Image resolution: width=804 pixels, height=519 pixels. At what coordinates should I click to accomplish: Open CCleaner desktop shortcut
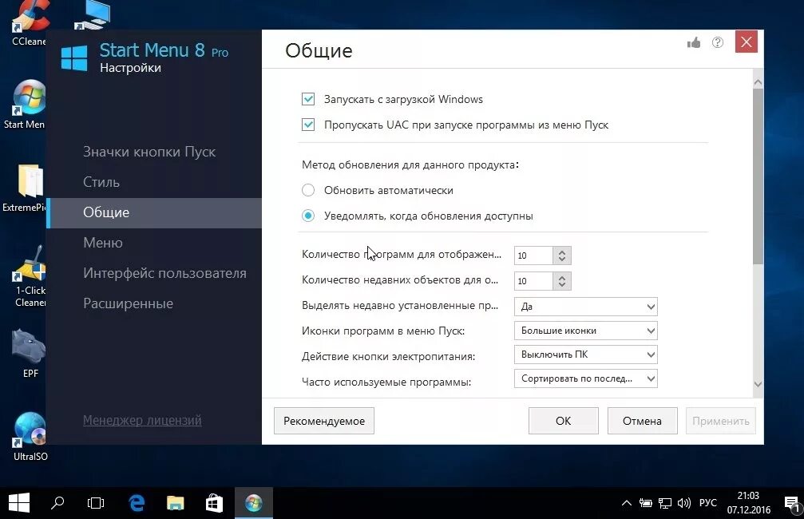pyautogui.click(x=30, y=23)
